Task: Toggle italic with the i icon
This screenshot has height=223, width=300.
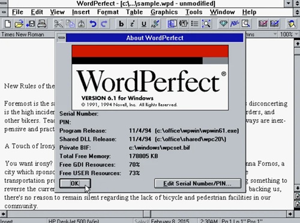Action: coord(133,24)
